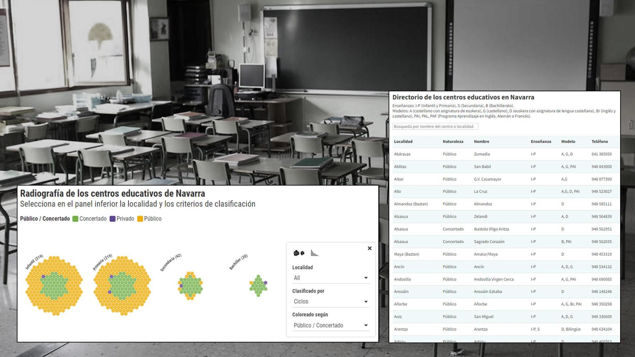Click the Modelo column header
Image resolution: width=635 pixels, height=357 pixels.
click(x=568, y=141)
